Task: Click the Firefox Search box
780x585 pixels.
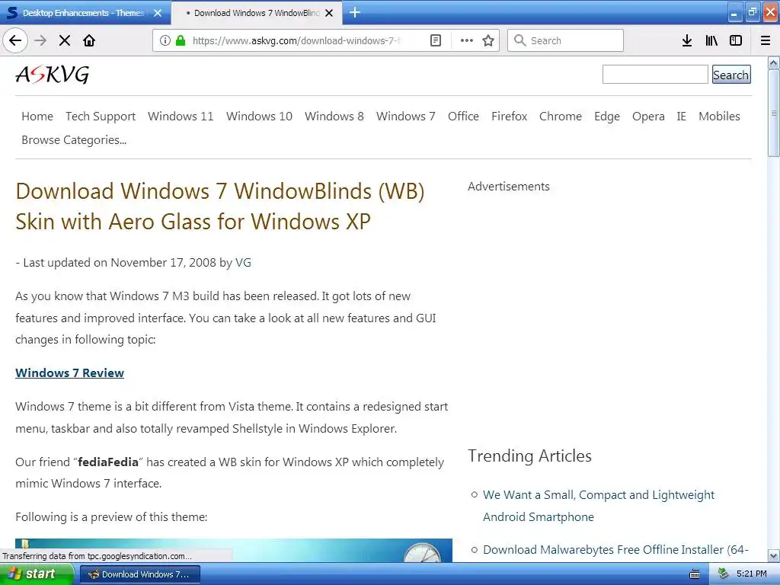Action: point(566,40)
